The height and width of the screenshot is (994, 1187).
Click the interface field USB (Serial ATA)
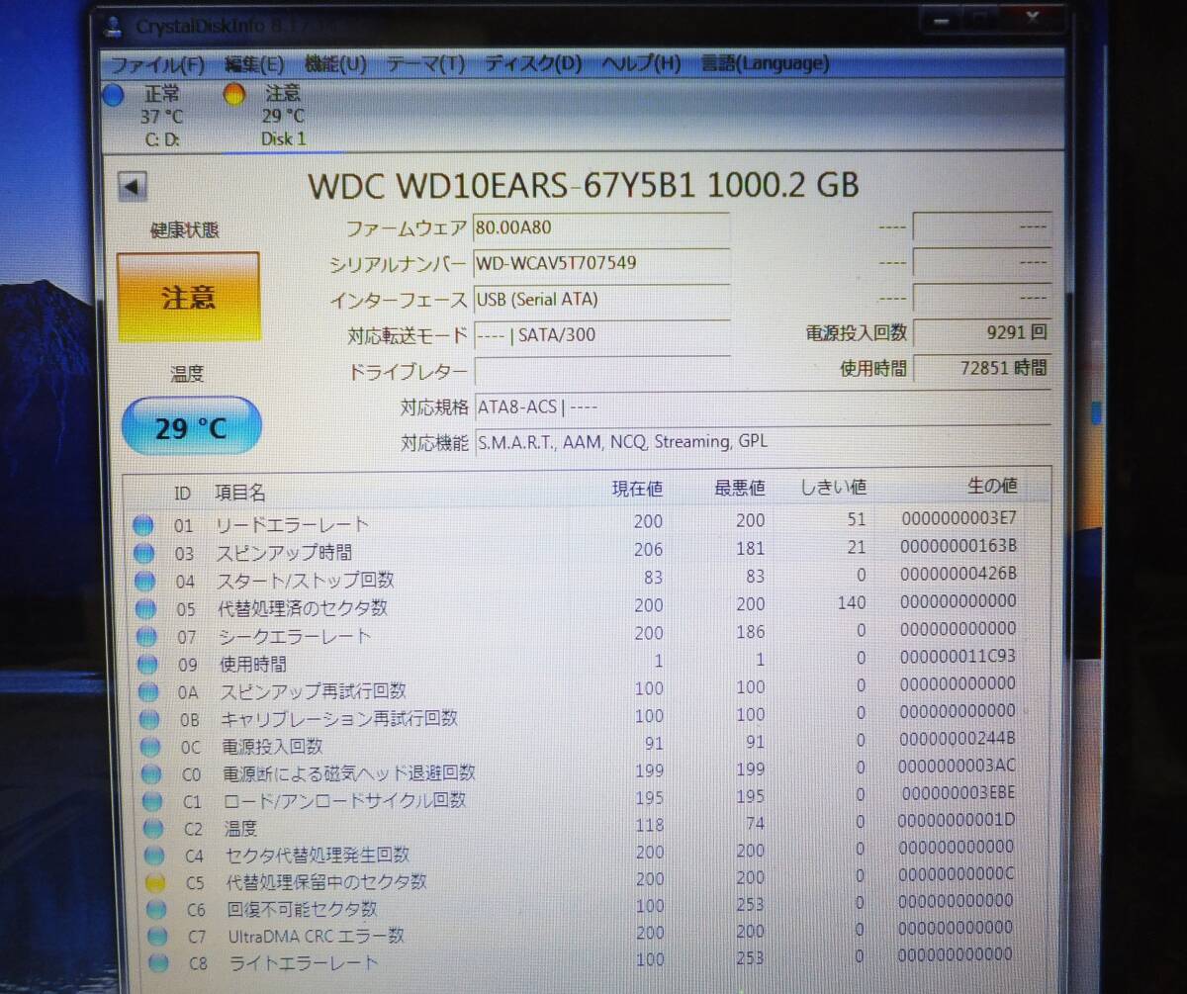[x=601, y=299]
